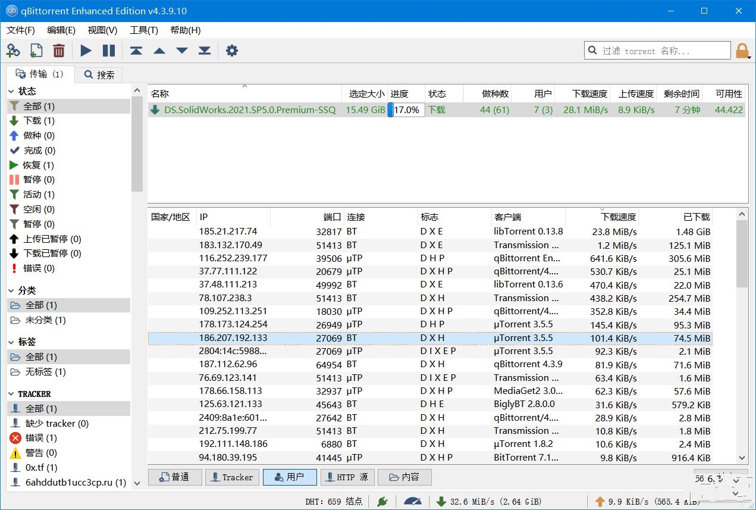This screenshot has height=510, width=756.
Task: Filter by 上传已暂停 (0) status
Action: 68,239
